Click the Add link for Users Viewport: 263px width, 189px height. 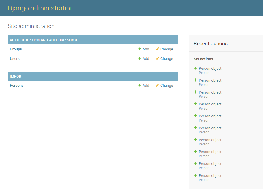[x=145, y=58]
